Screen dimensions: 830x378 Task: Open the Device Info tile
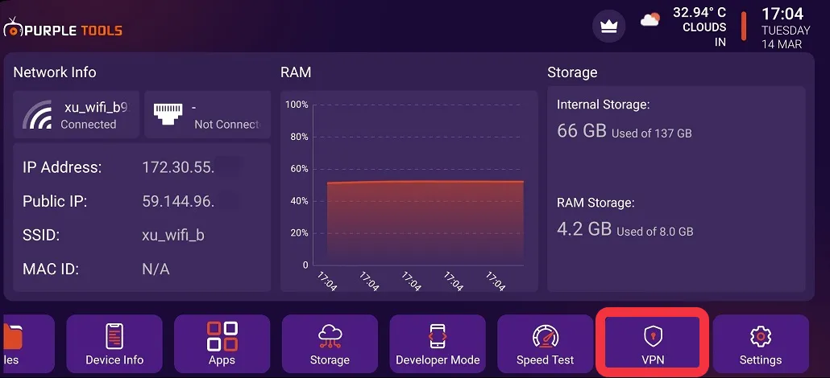[x=114, y=344]
